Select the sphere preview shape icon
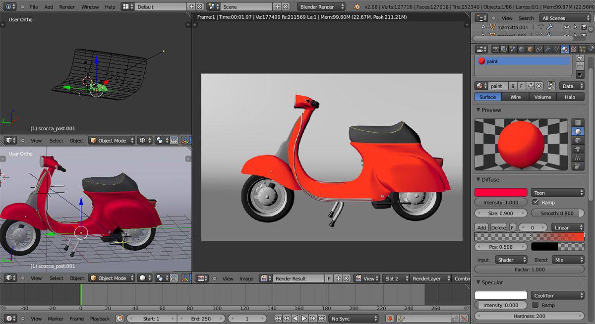Image resolution: width=595 pixels, height=324 pixels. point(578,132)
